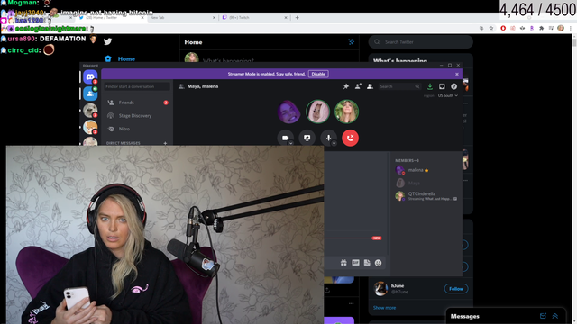Image resolution: width=577 pixels, height=324 pixels.
Task: Click the Twitter Messages drawer title
Action: 465,316
